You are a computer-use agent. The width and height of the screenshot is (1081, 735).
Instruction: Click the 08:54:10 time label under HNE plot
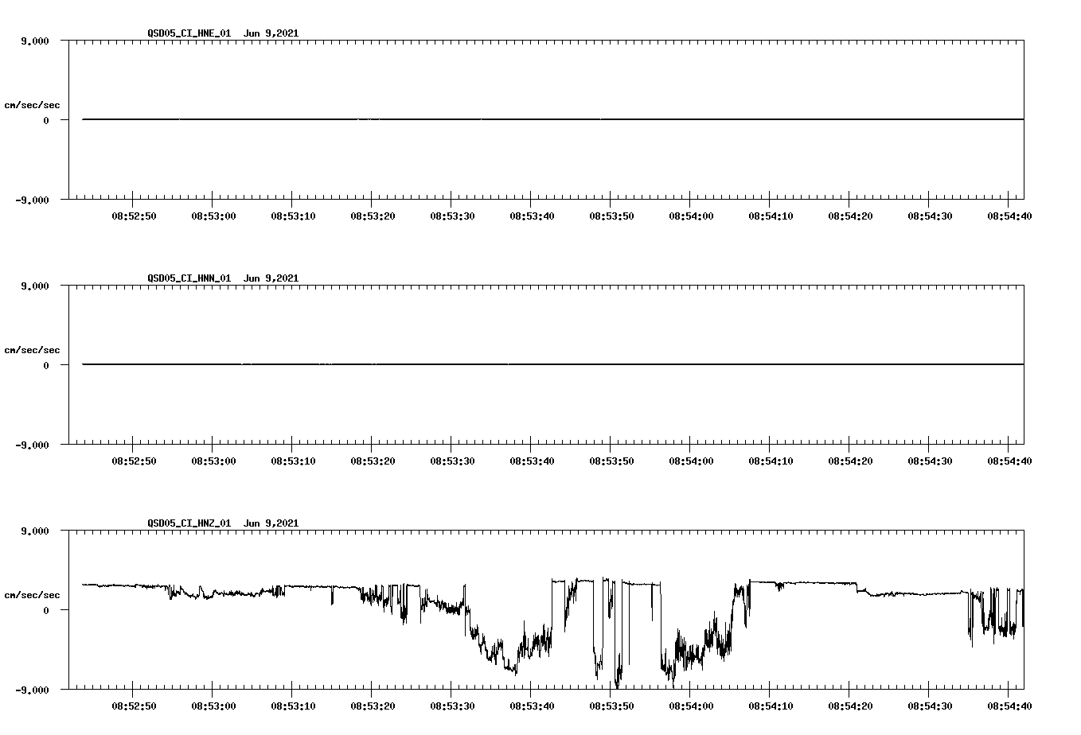(771, 216)
